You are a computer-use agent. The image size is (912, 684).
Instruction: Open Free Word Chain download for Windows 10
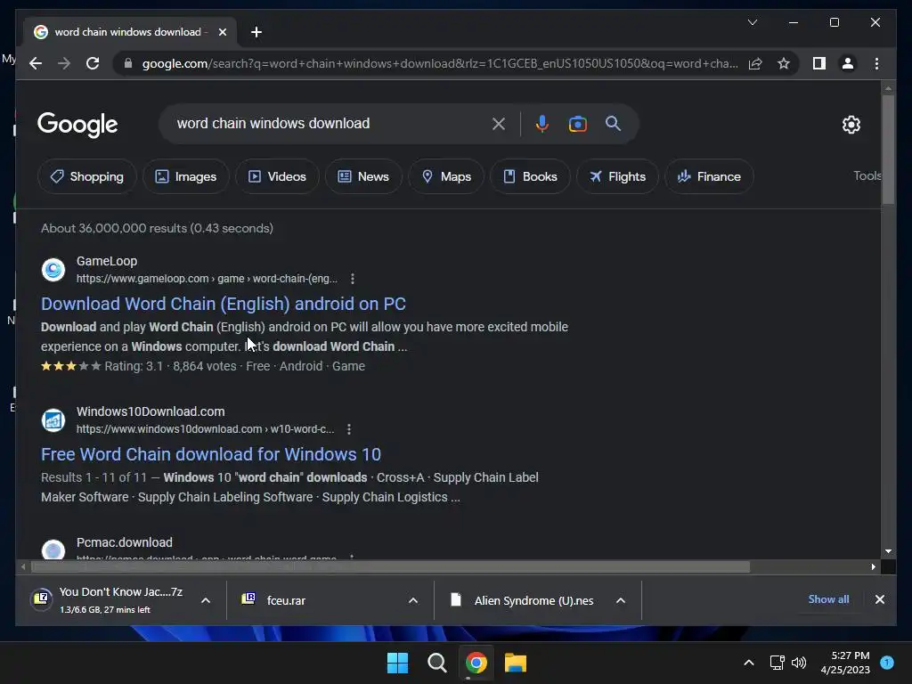[210, 454]
